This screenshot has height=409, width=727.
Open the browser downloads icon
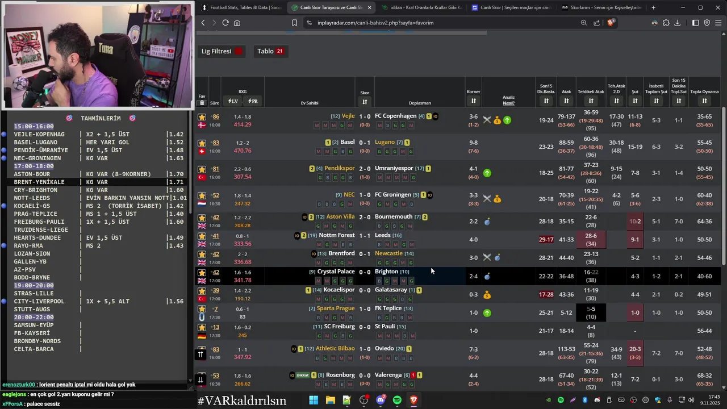click(x=677, y=23)
